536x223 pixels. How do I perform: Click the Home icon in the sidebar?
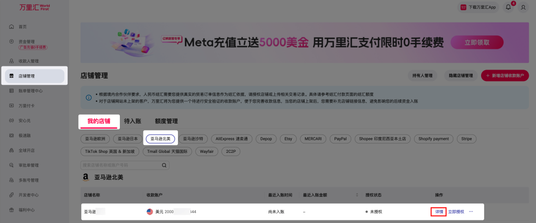(x=12, y=27)
